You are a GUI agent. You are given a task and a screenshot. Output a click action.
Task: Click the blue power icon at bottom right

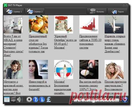tap(125, 100)
